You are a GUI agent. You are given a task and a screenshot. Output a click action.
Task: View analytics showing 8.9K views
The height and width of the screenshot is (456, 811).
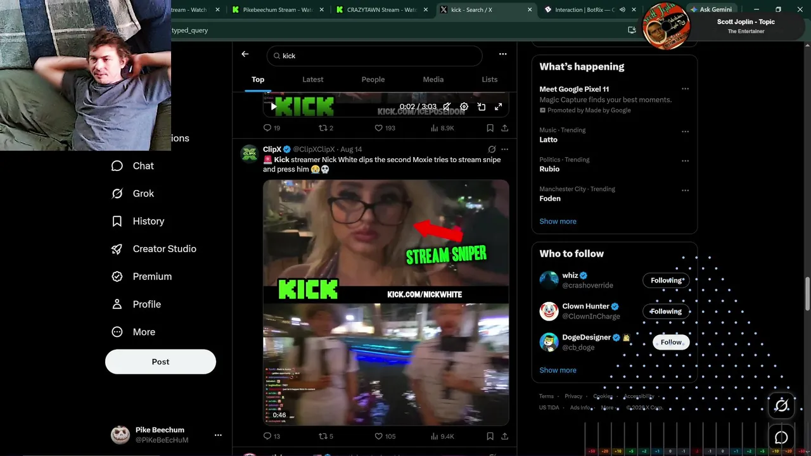[442, 128]
